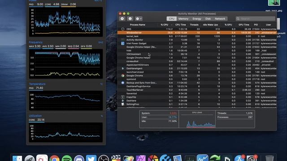287x161 pixels.
Task: Launch Final Cut Pro clapperboard in Dock
Action: (x=116, y=158)
